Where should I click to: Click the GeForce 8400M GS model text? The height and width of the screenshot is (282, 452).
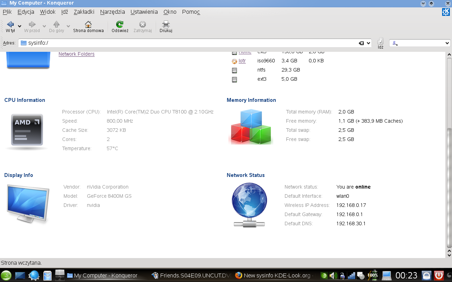coord(109,196)
